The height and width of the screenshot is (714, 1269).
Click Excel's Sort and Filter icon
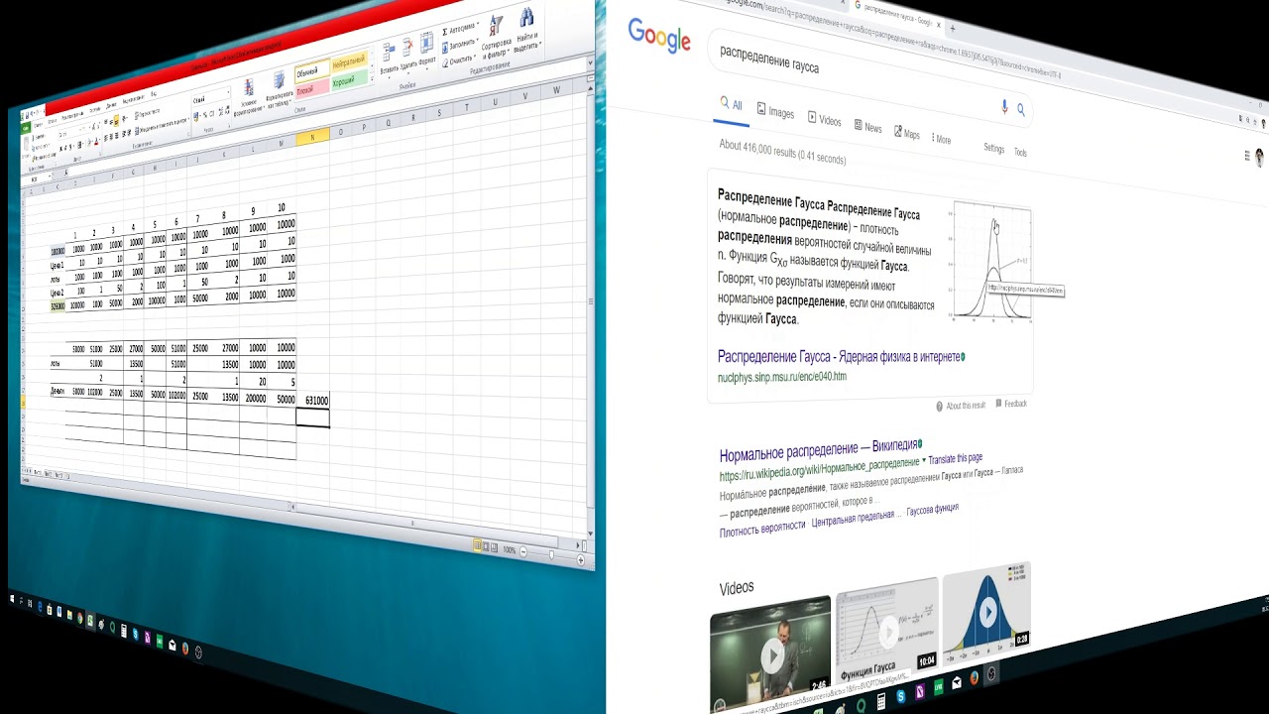(496, 25)
